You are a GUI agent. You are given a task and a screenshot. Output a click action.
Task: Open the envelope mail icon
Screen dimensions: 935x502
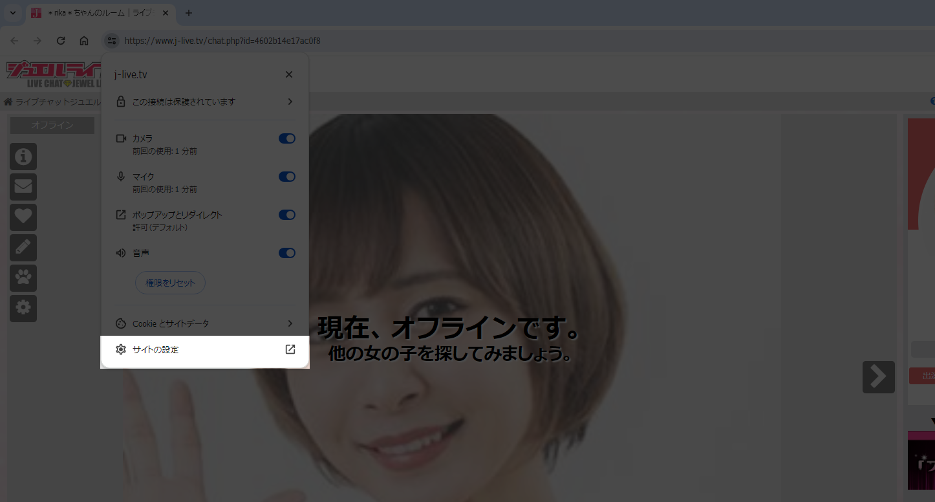pyautogui.click(x=23, y=187)
